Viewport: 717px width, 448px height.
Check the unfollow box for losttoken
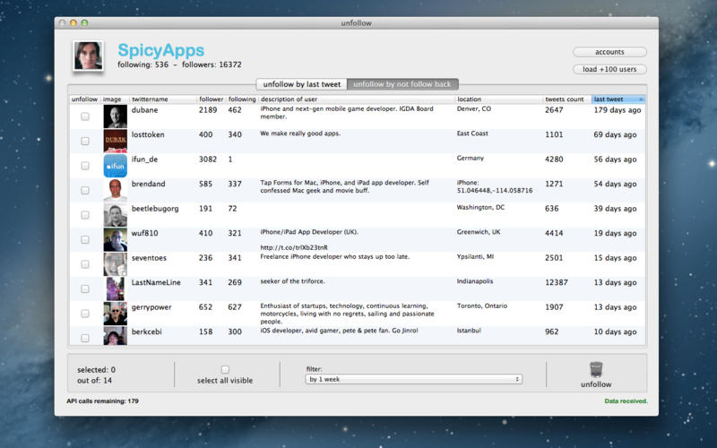pos(85,141)
